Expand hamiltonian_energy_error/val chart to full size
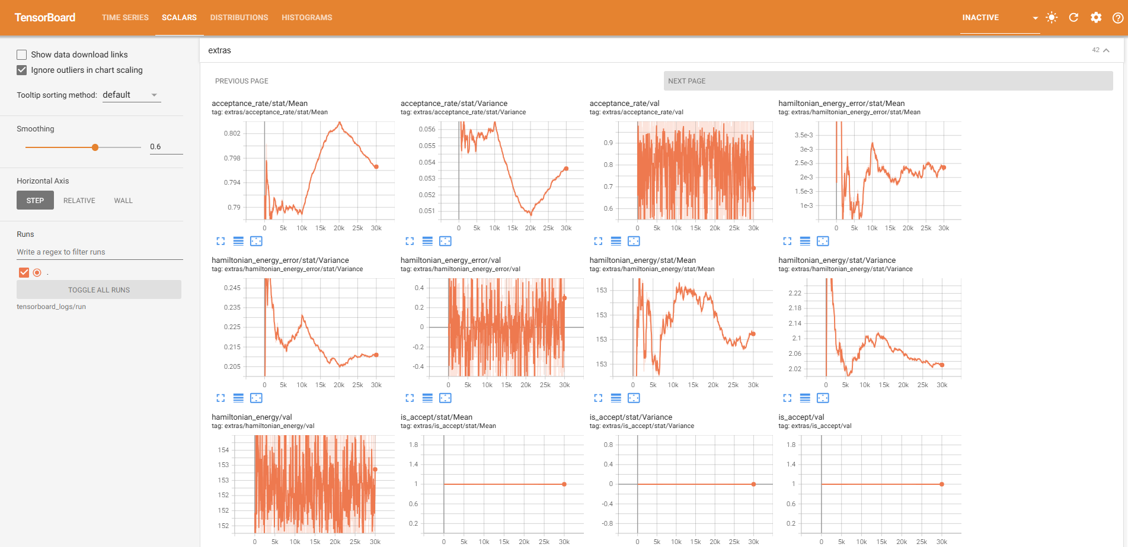Screen dimensions: 1128x547 (x=410, y=398)
